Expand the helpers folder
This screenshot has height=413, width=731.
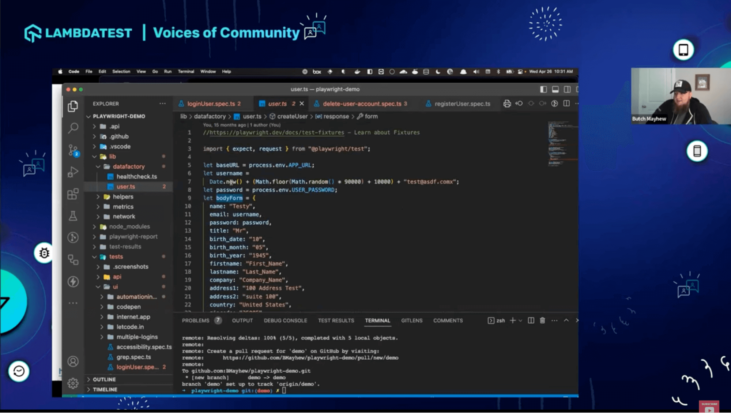(123, 196)
